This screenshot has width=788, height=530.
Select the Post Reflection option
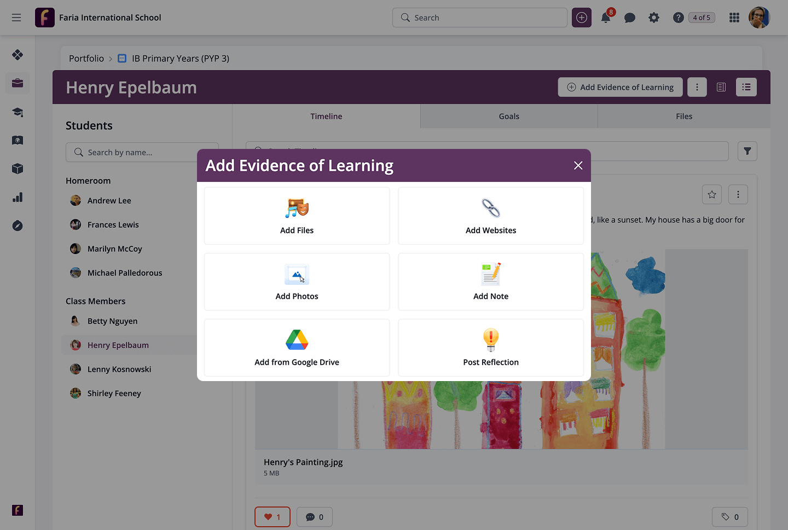[491, 348]
